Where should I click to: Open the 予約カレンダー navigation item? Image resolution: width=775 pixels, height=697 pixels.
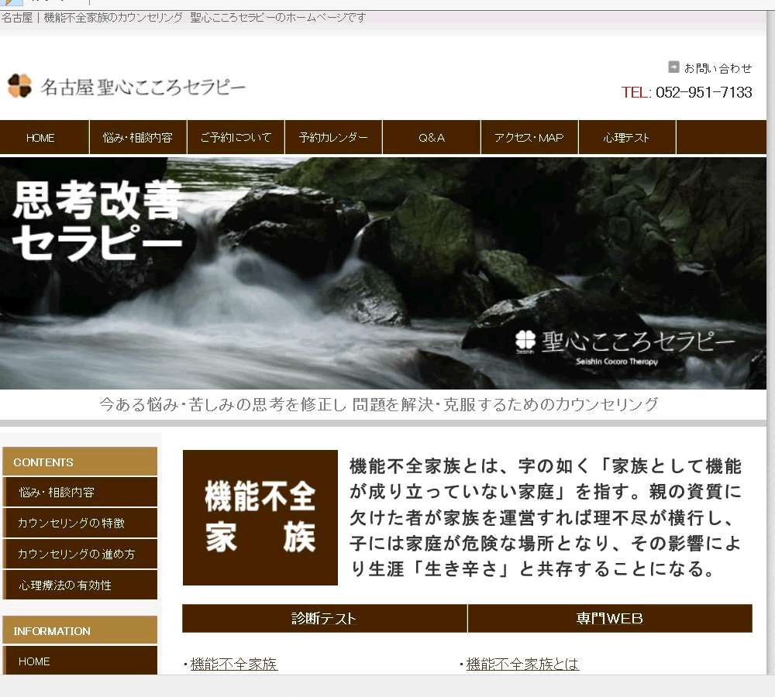tap(333, 137)
